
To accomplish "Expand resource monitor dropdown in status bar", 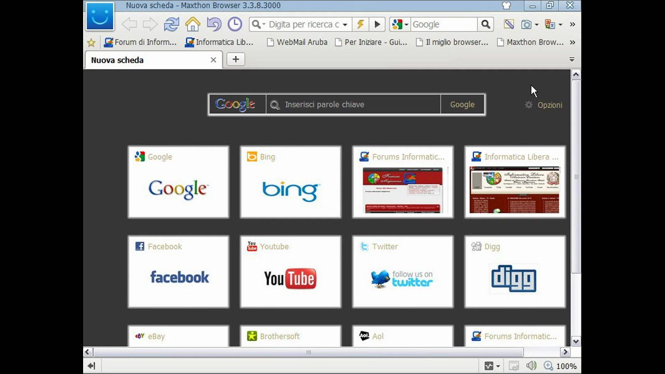I will click(x=498, y=367).
